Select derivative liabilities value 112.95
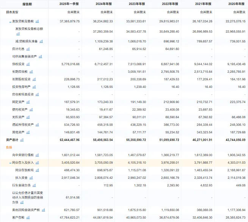The image size is (248, 222). [108, 185]
